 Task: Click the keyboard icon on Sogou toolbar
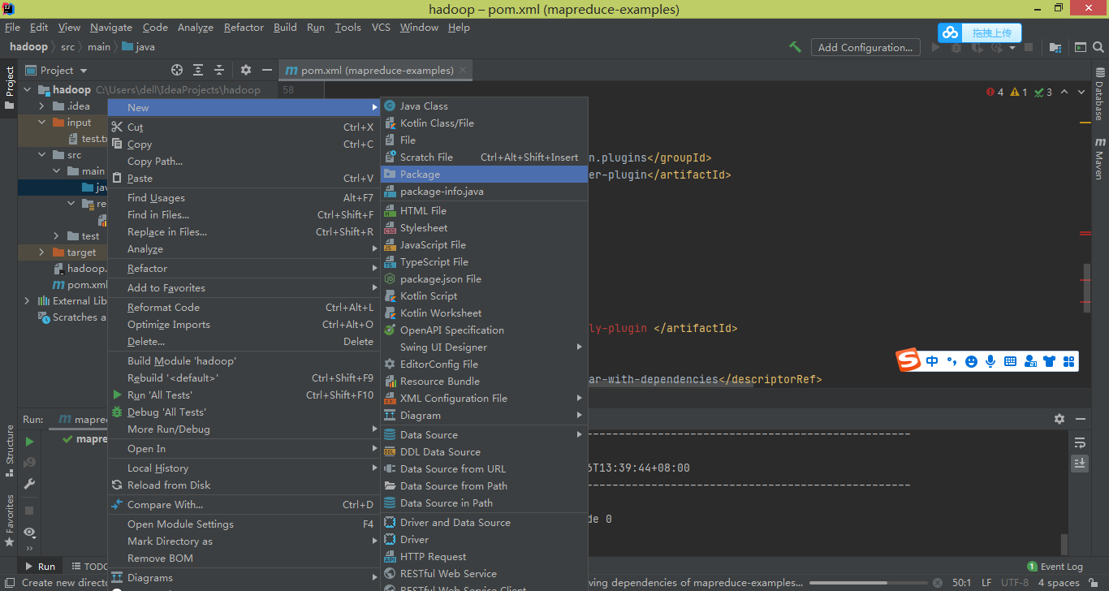coord(1010,361)
